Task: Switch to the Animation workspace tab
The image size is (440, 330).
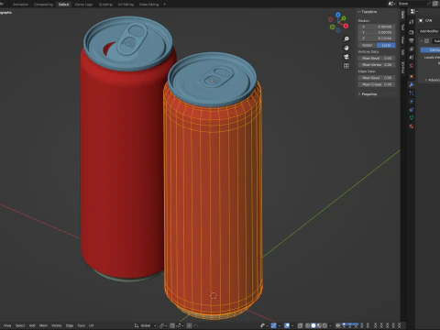Action: (20, 5)
